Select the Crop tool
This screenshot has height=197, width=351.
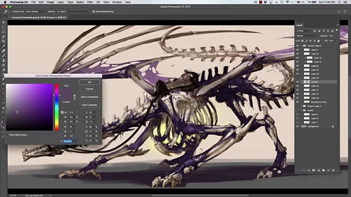coord(4,41)
